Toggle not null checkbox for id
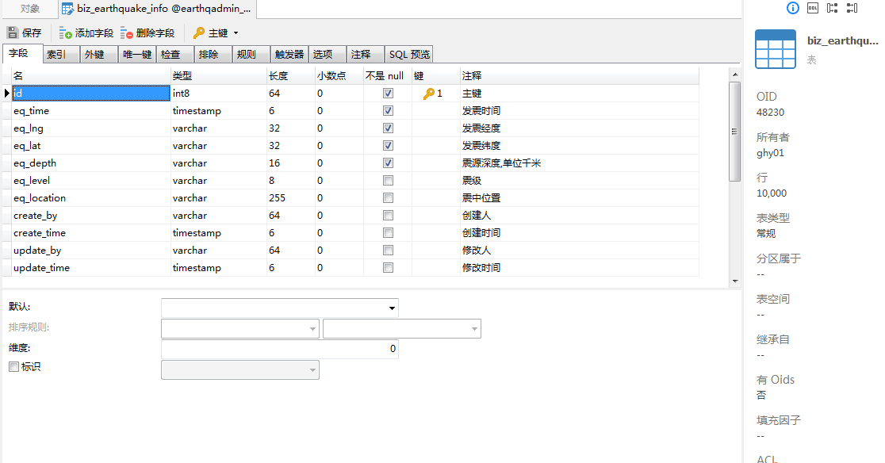This screenshot has width=885, height=463. pos(389,94)
